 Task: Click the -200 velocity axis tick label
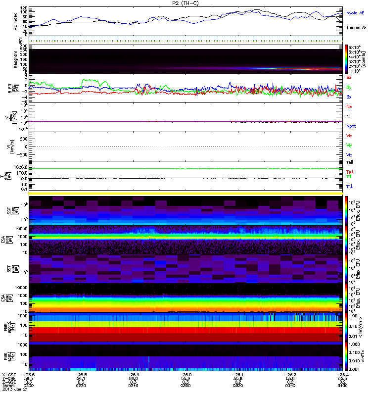coord(22,154)
